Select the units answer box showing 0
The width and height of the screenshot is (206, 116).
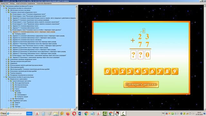pyautogui.click(x=147, y=55)
